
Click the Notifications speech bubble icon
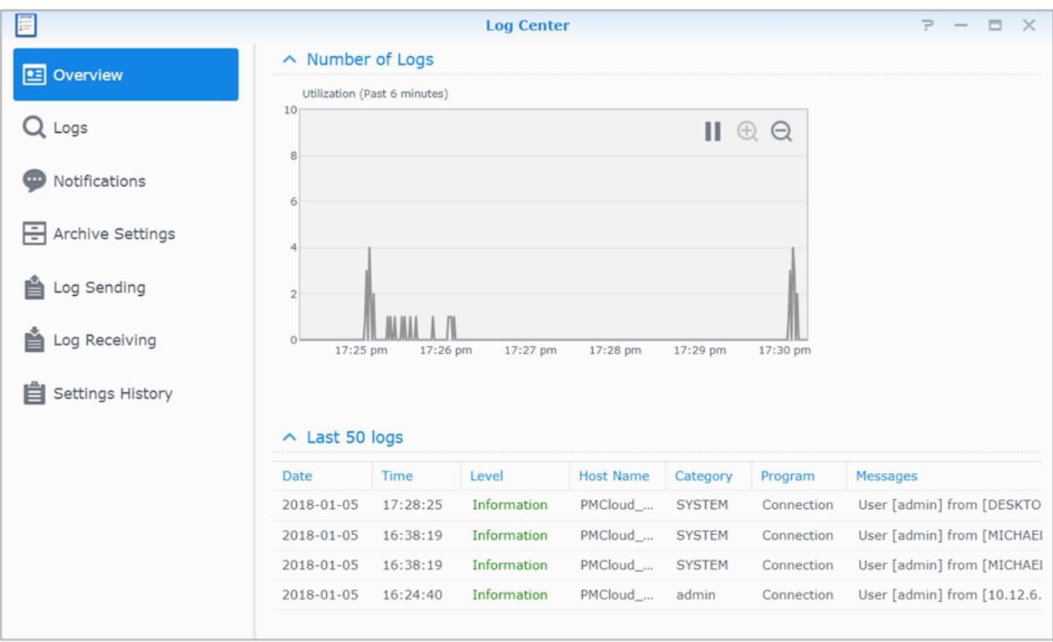[x=34, y=181]
